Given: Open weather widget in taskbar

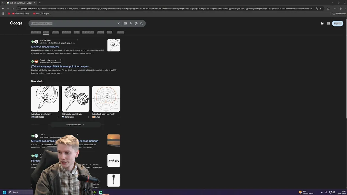Looking at the screenshot, I should pos(306,192).
